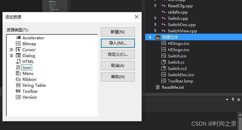
Task: Expand the ReadCfg.cpp tree node
Action: 156,6
